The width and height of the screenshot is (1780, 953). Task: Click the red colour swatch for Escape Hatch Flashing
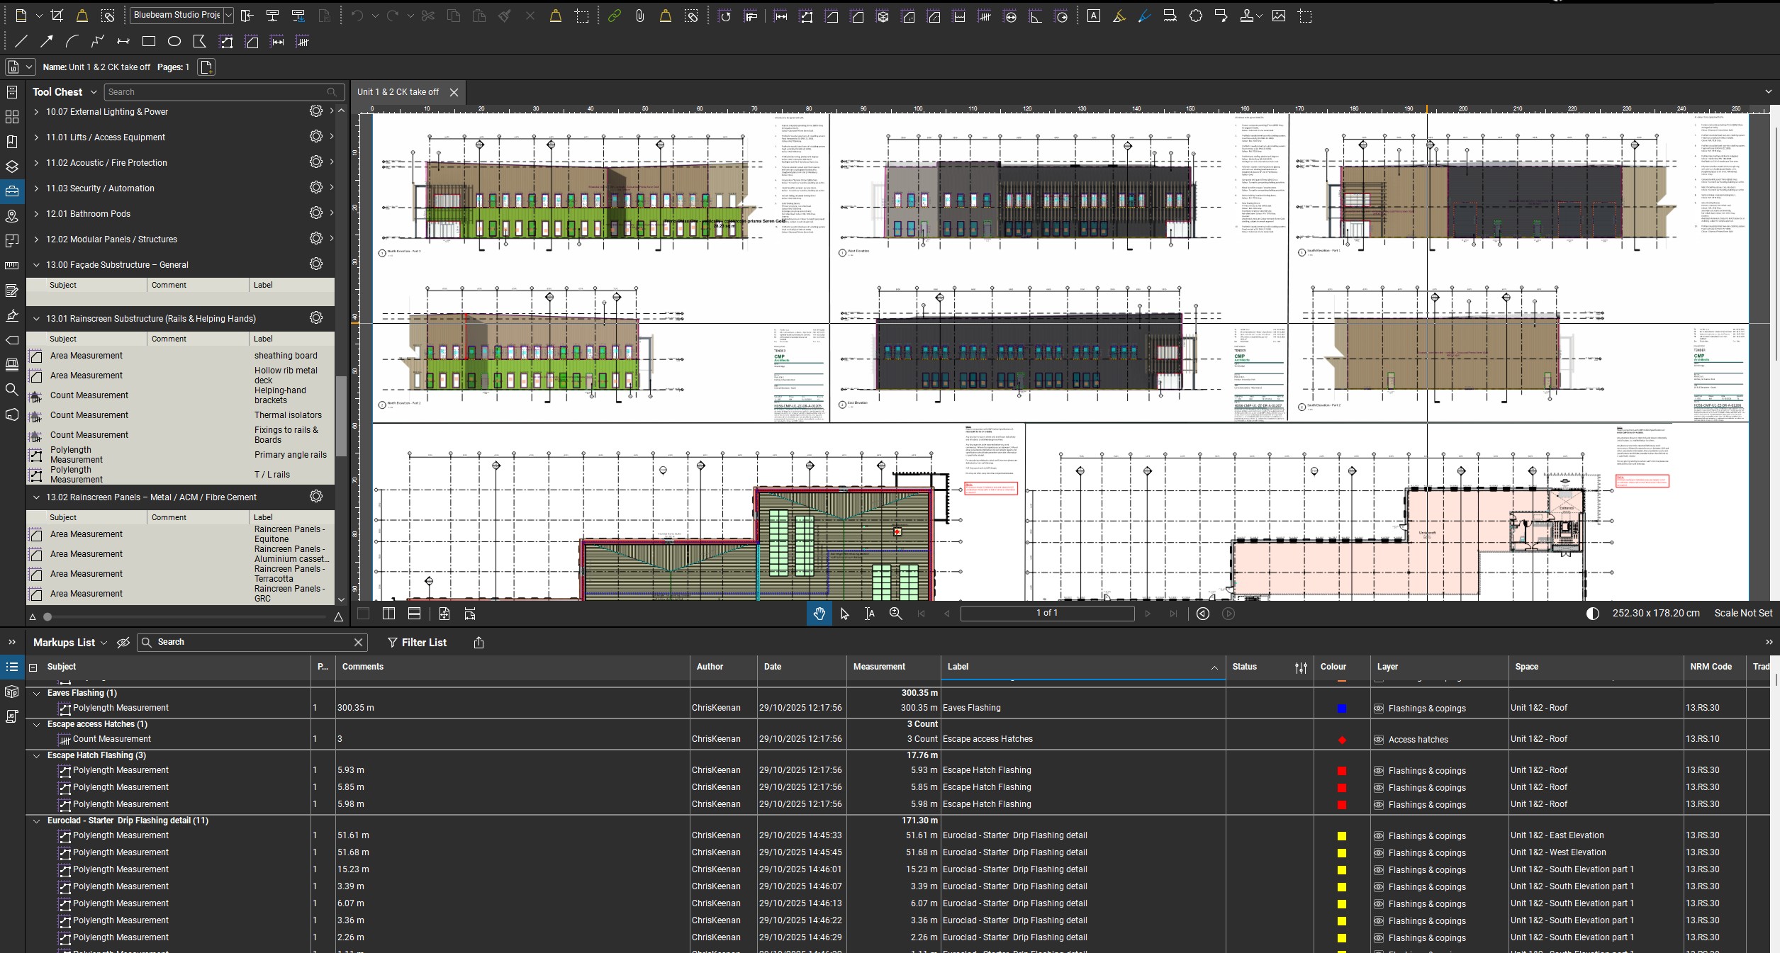pos(1341,771)
